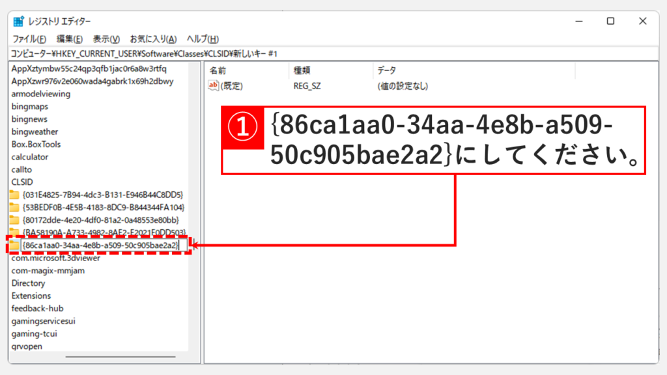Click the 種類 column header
667x375 pixels.
point(330,70)
